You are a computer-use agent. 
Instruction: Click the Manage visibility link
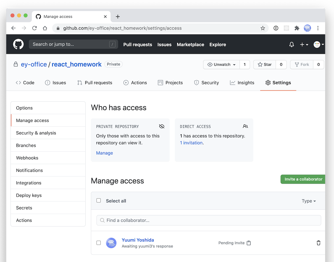click(x=104, y=153)
